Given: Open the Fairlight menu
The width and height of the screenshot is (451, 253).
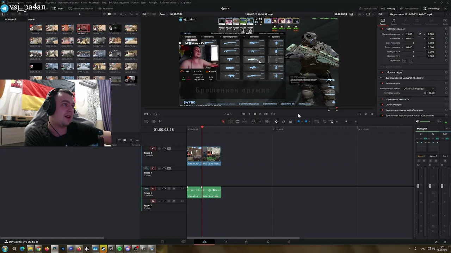Looking at the screenshot, I should tap(153, 2).
